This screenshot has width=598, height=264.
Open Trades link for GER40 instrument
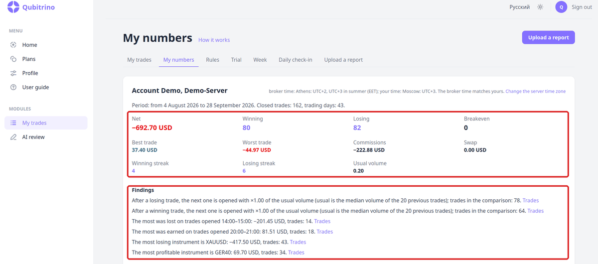(296, 253)
